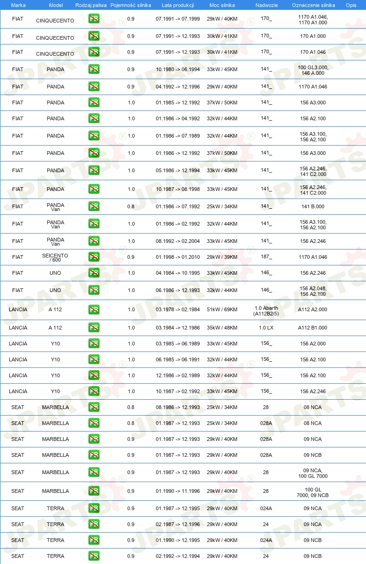This screenshot has height=564, width=366.
Task: Select engine code '156 A2.048, 156 A2.100'
Action: tap(313, 291)
